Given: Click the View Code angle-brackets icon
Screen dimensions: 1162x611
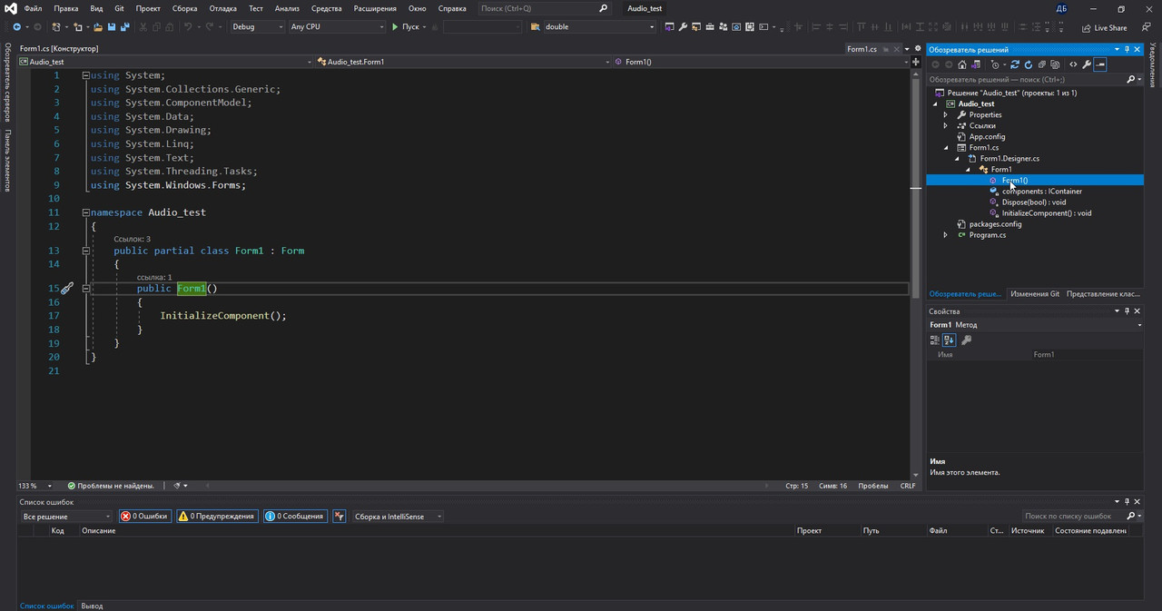Looking at the screenshot, I should [x=1073, y=64].
